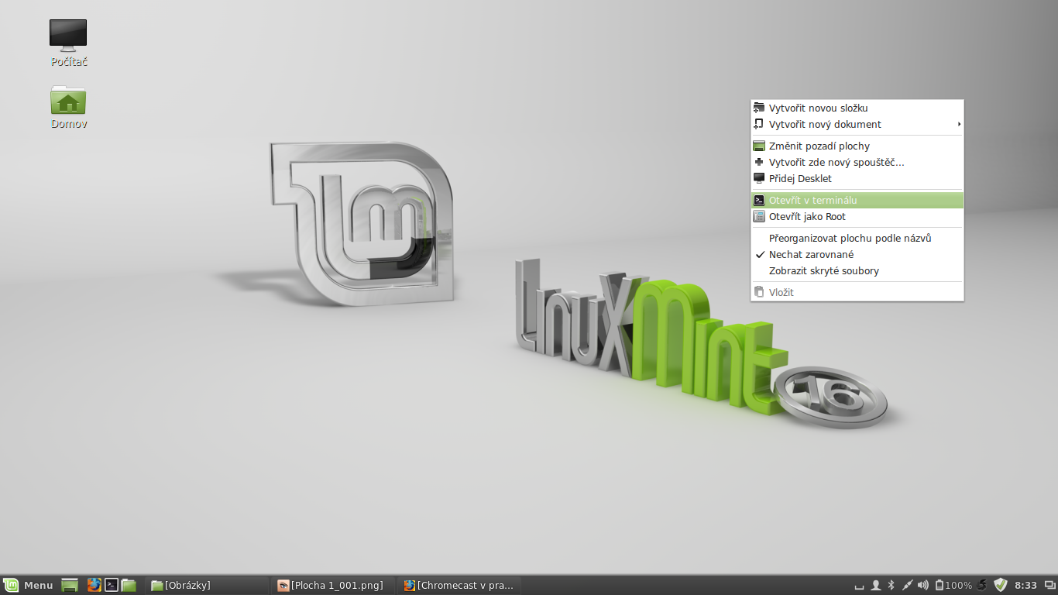
Task: Open a terminal from the taskbar launcher
Action: point(111,585)
